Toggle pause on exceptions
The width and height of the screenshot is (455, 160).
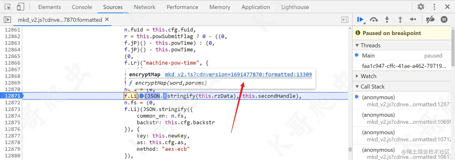[x=444, y=20]
